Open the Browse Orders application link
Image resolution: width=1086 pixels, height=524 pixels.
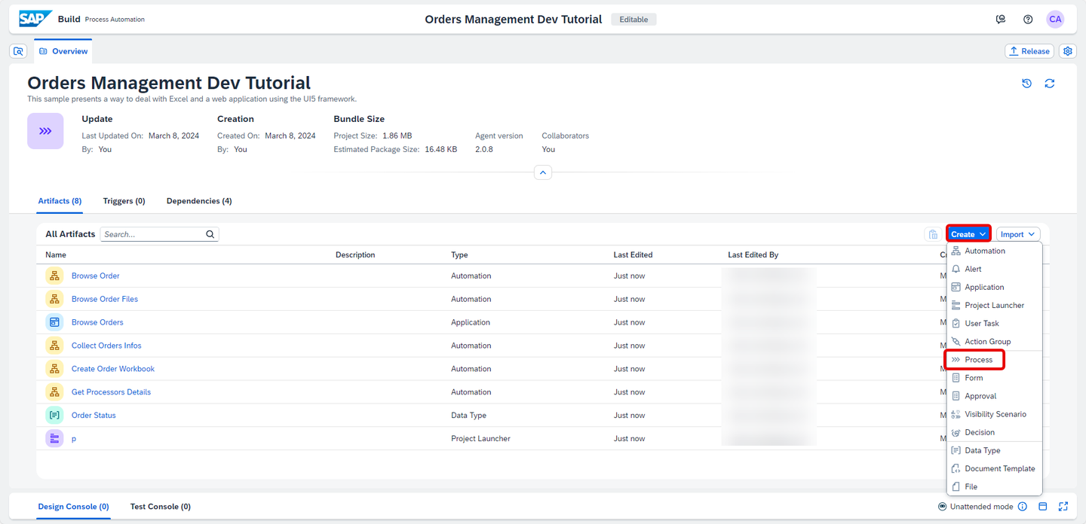(x=97, y=322)
